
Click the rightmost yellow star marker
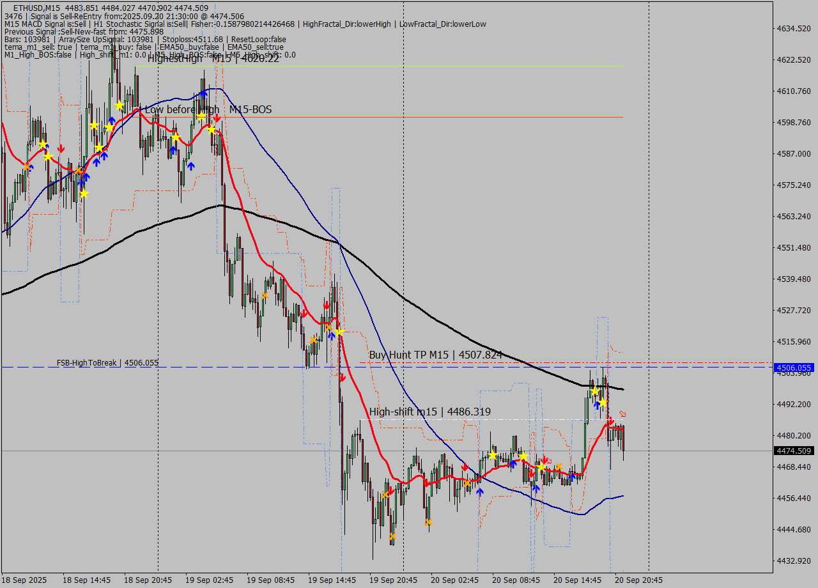602,403
